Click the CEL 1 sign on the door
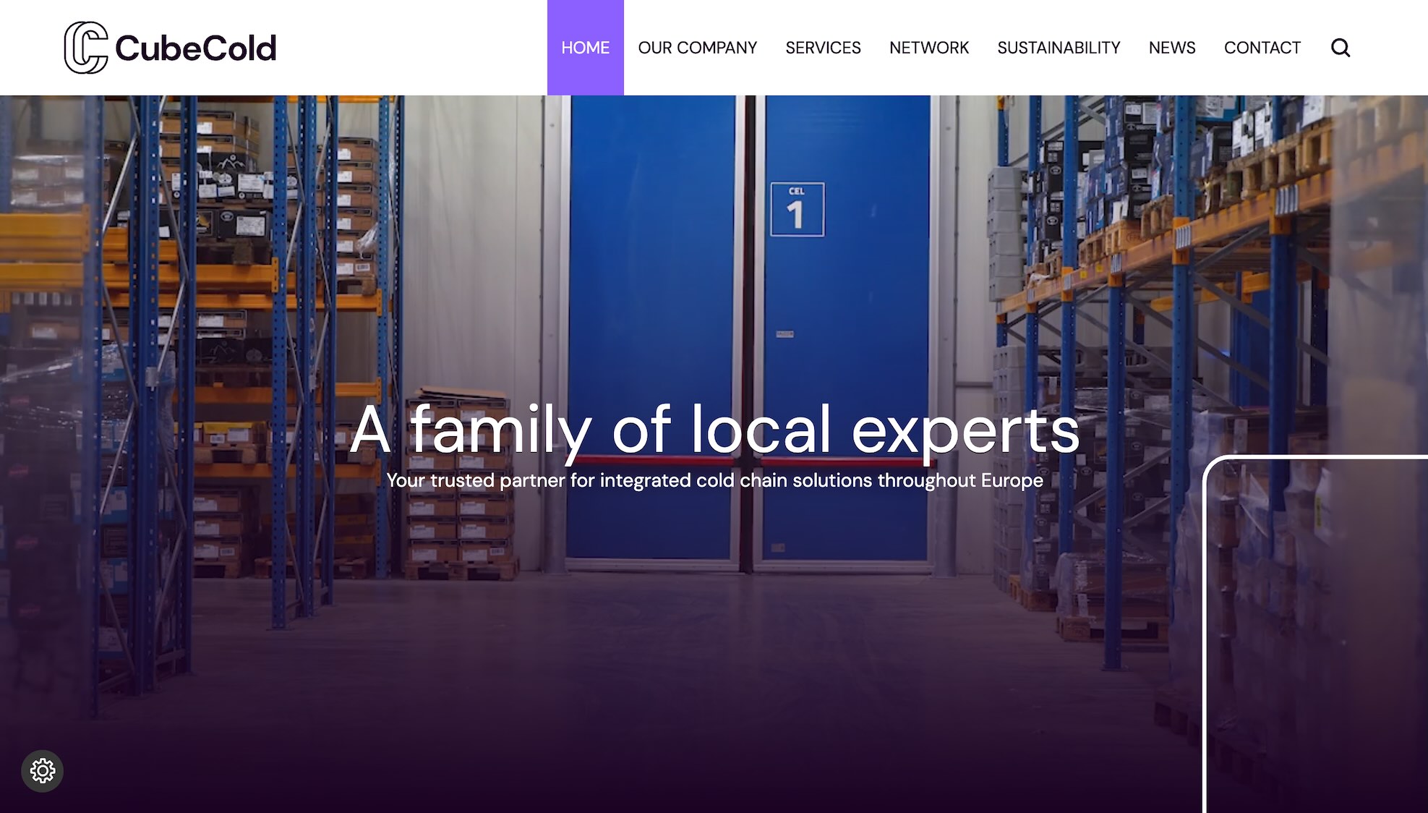The height and width of the screenshot is (813, 1428). (x=797, y=209)
